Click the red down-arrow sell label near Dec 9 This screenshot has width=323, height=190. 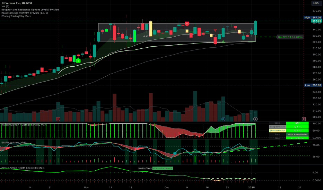point(187,23)
